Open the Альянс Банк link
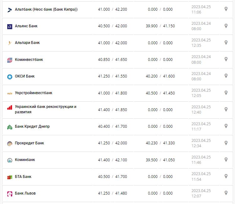The height and width of the screenshot is (204, 235). pos(26,26)
